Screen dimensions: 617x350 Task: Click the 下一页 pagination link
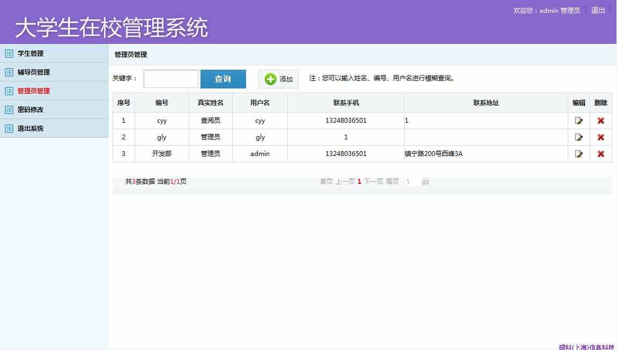tap(374, 182)
